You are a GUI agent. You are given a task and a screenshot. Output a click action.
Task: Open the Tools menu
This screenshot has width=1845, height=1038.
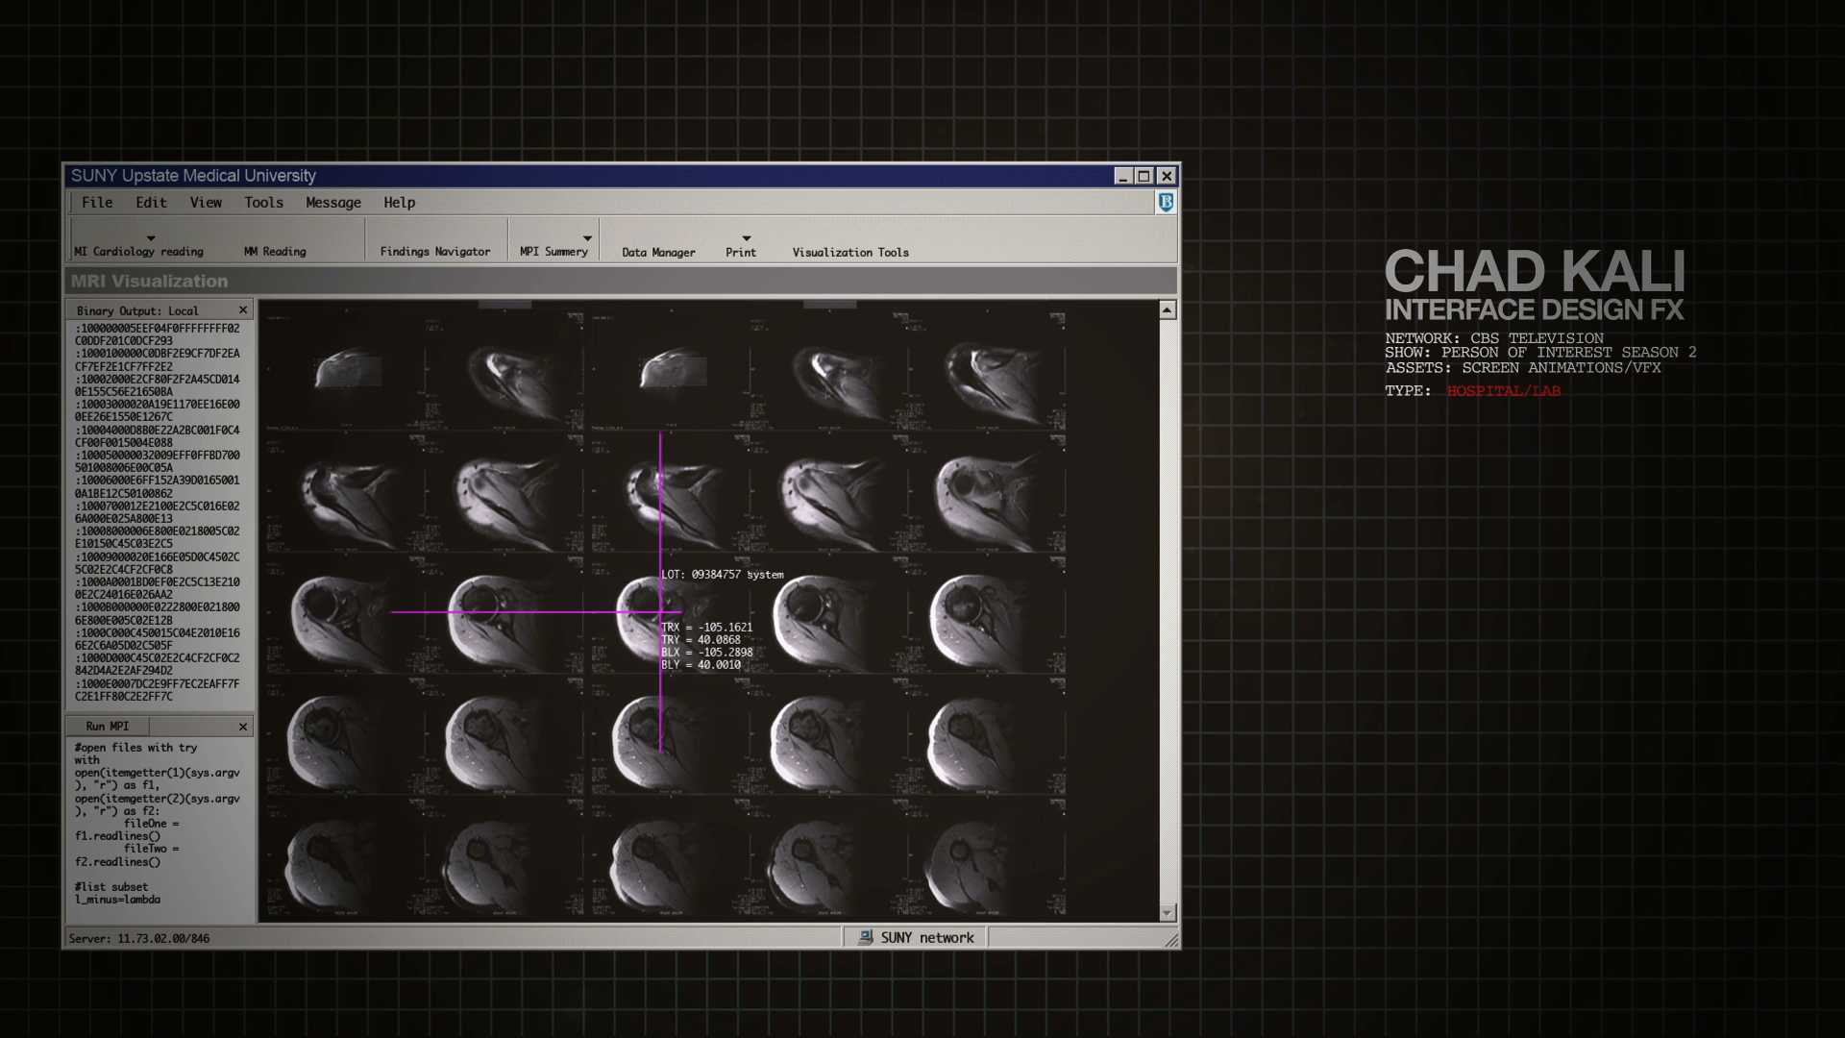263,203
